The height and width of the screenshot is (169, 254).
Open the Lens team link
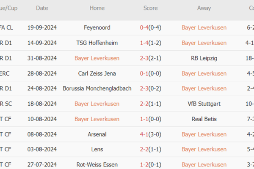pos(97,149)
